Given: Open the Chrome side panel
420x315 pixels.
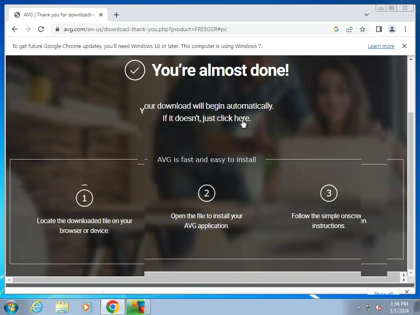Looking at the screenshot, I should click(x=379, y=29).
